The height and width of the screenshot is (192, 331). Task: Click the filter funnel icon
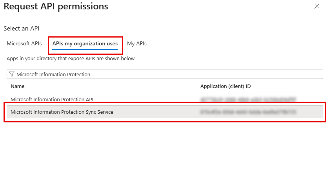[12, 74]
